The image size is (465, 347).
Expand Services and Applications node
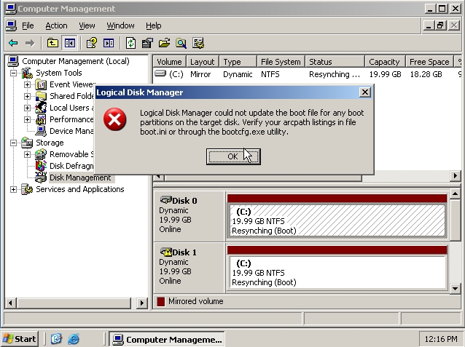pyautogui.click(x=13, y=189)
